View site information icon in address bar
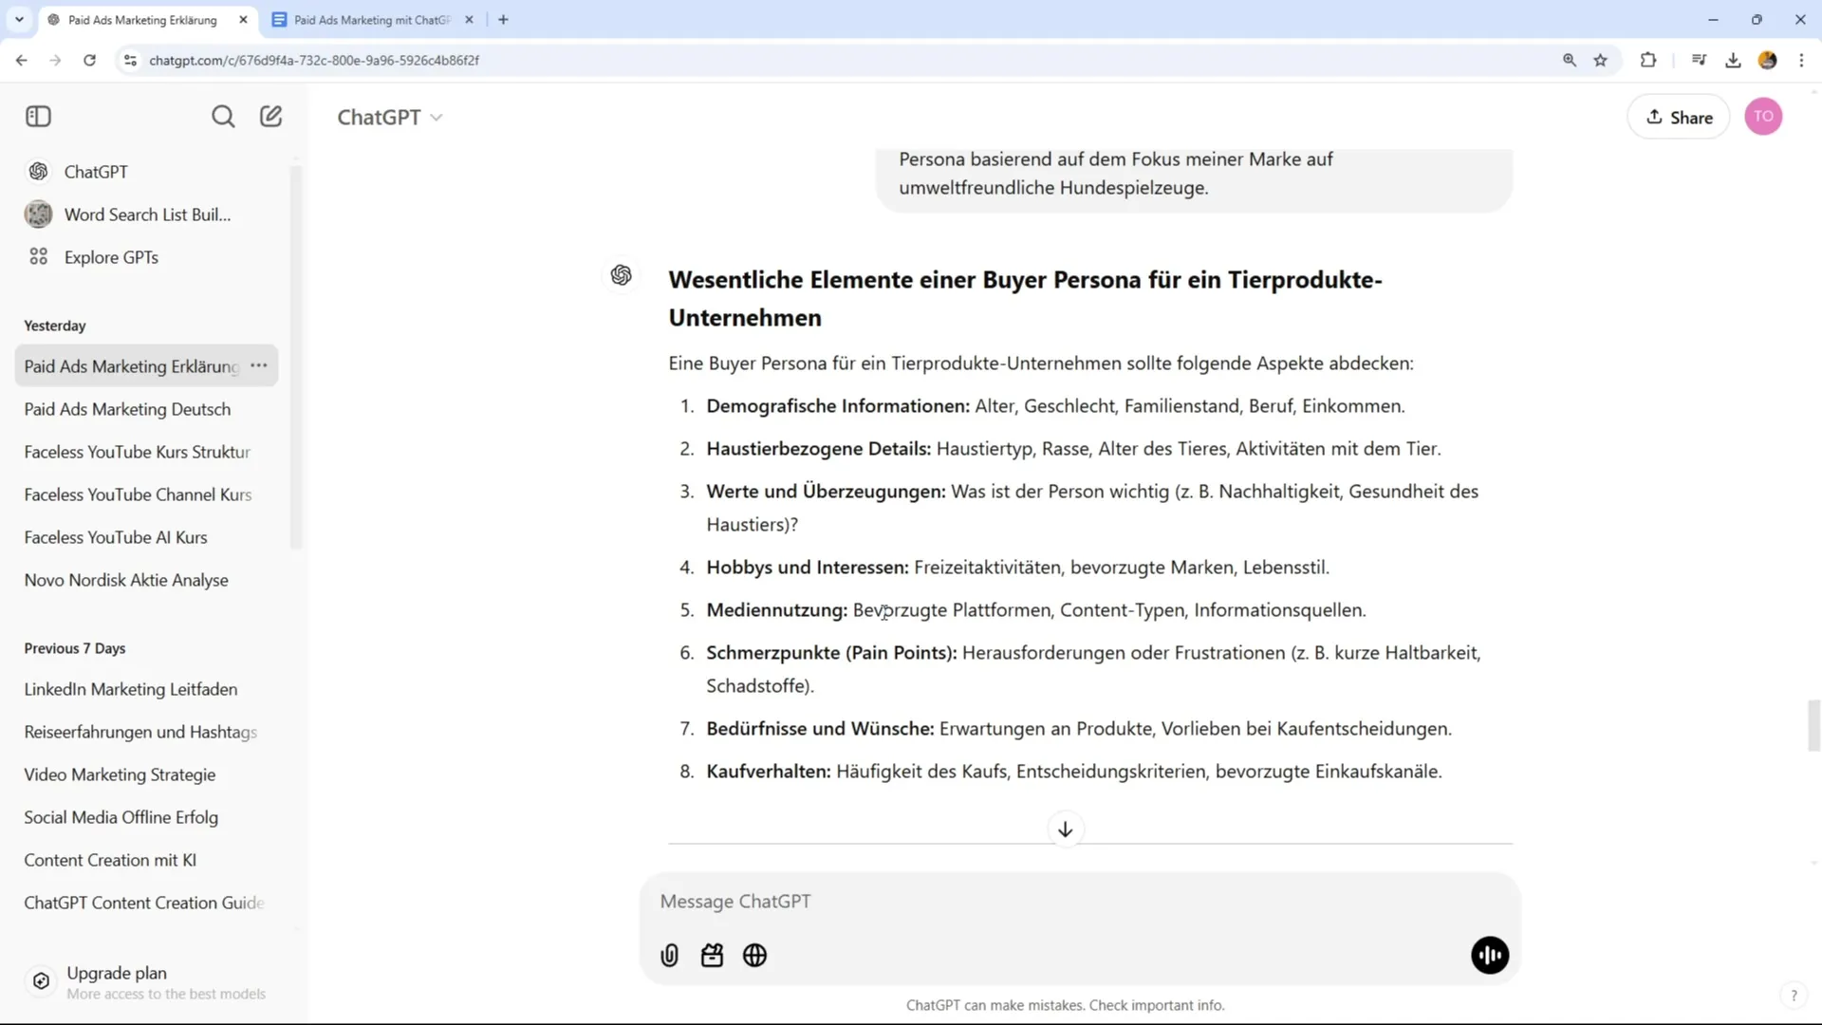This screenshot has width=1822, height=1025. click(130, 60)
